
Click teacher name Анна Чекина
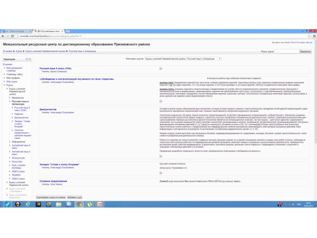56,184
